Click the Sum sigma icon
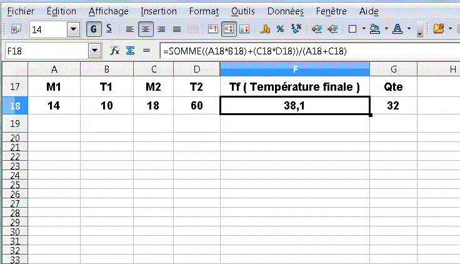 (x=131, y=51)
